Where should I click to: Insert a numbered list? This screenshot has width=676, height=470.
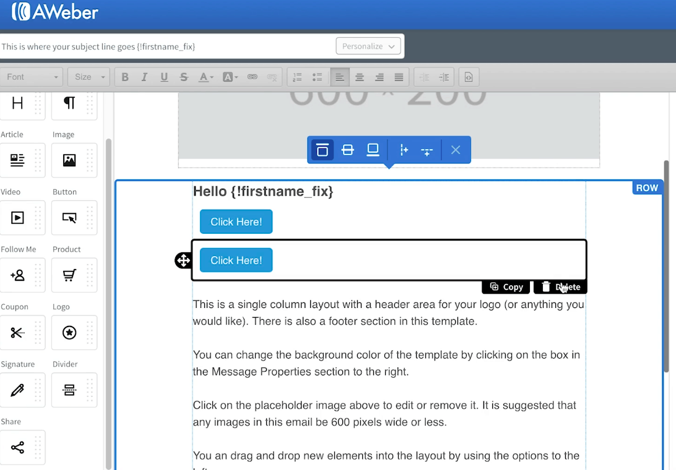pos(298,77)
